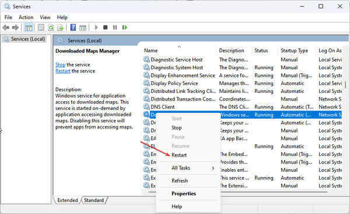Click the Export List toolbar icon
This screenshot has width=350, height=214.
tap(60, 27)
